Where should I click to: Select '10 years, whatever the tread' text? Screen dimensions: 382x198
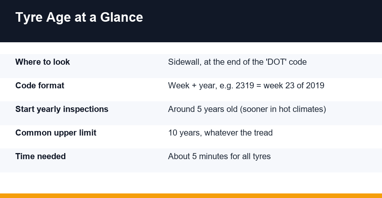[220, 133]
